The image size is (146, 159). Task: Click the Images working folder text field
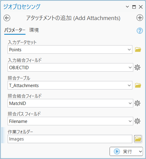70,139
